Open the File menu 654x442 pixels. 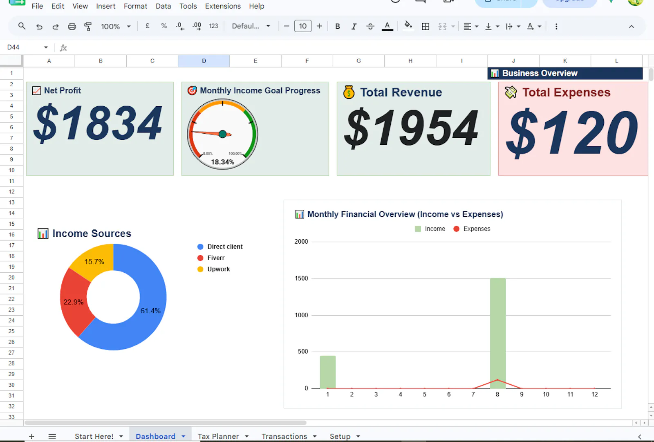(x=37, y=6)
